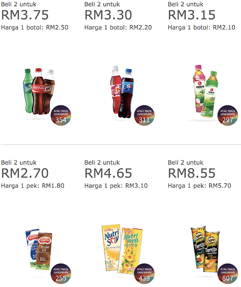Image resolution: width=241 pixels, height=287 pixels.
Task: Select the 354 reward points badge
Action: click(x=61, y=115)
